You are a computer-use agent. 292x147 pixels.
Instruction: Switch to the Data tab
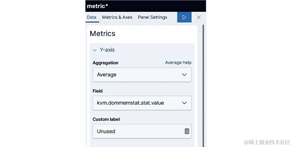91,17
